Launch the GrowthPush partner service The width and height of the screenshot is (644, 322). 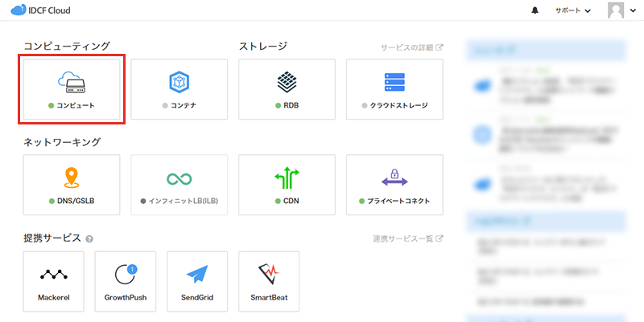point(124,281)
